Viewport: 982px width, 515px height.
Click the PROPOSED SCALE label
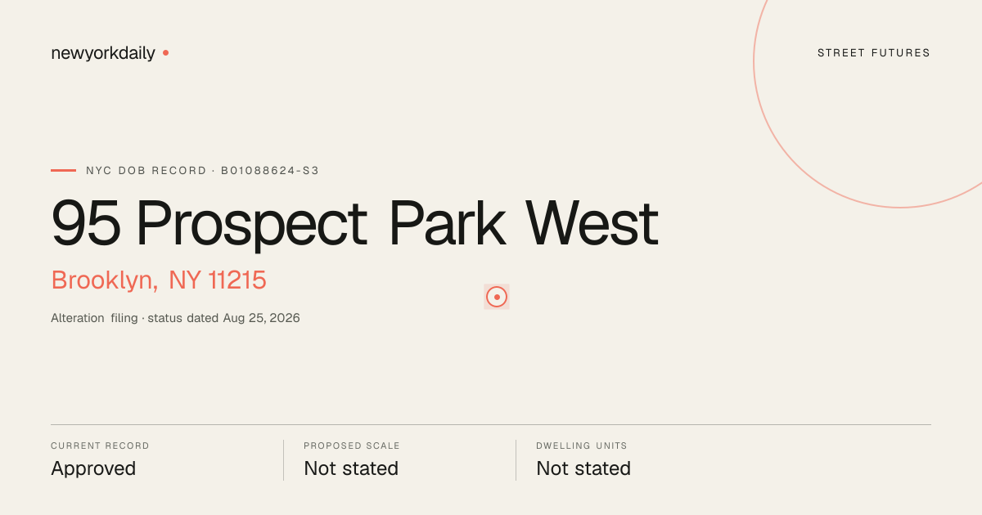pyautogui.click(x=352, y=446)
